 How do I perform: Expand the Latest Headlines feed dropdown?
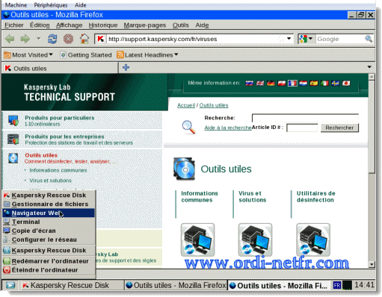tap(147, 54)
